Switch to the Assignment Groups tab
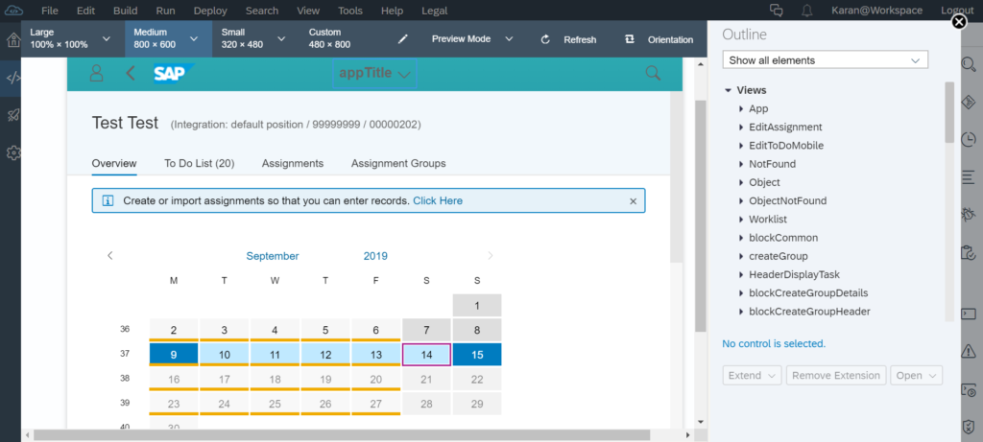The height and width of the screenshot is (442, 983). point(398,163)
